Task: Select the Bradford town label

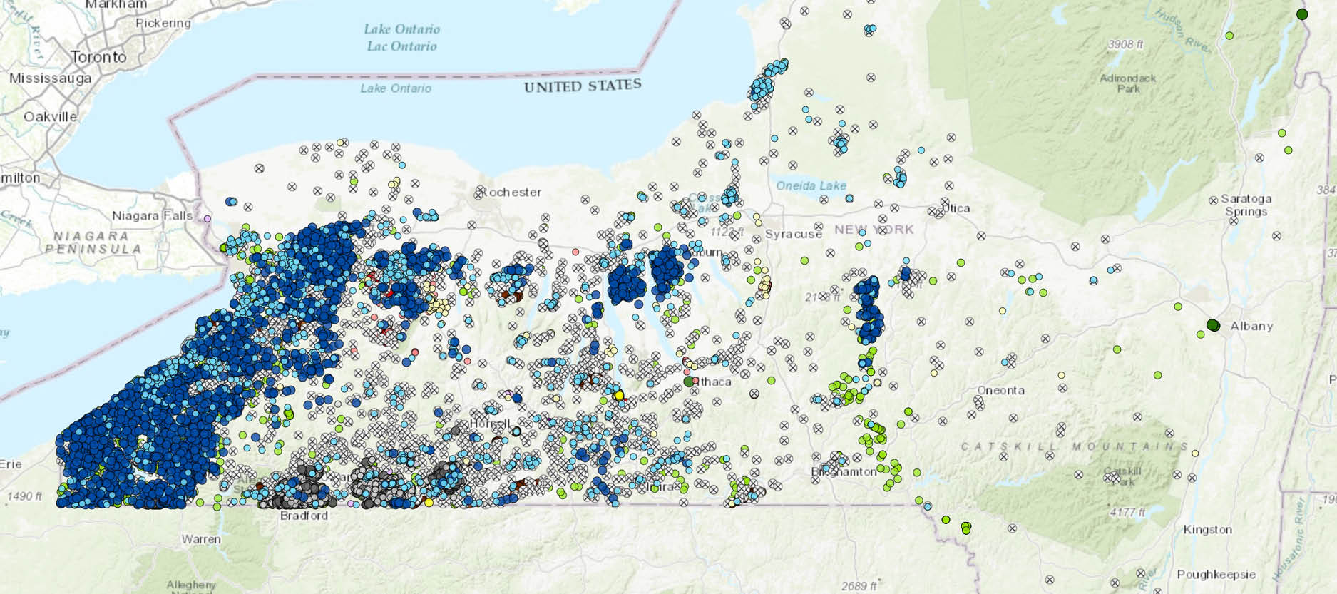Action: click(304, 516)
